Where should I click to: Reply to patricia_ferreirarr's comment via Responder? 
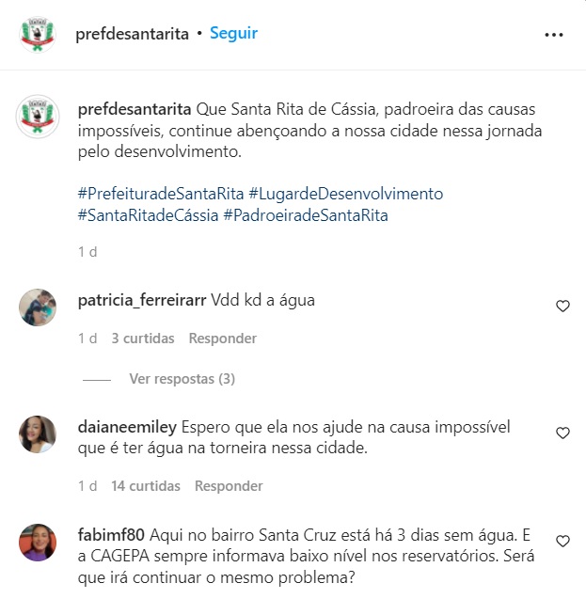pyautogui.click(x=223, y=339)
